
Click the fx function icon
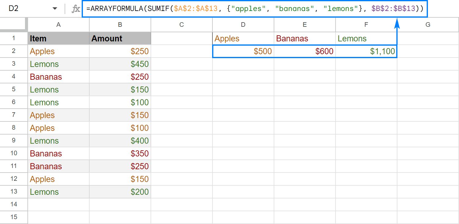click(76, 9)
